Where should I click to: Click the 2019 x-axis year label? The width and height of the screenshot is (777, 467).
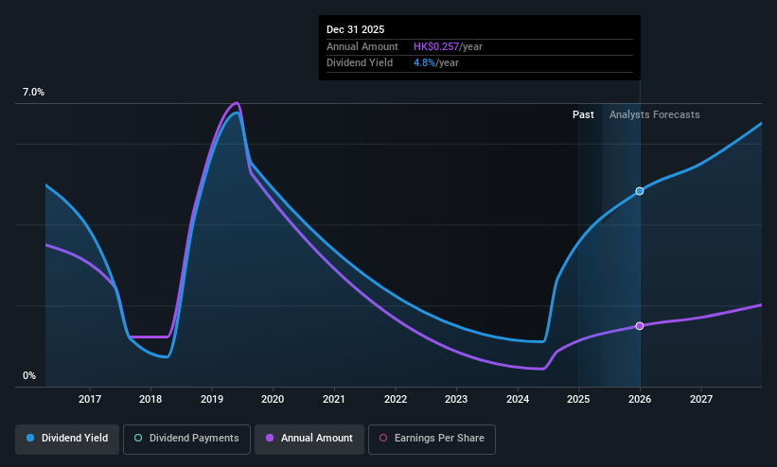(x=212, y=399)
